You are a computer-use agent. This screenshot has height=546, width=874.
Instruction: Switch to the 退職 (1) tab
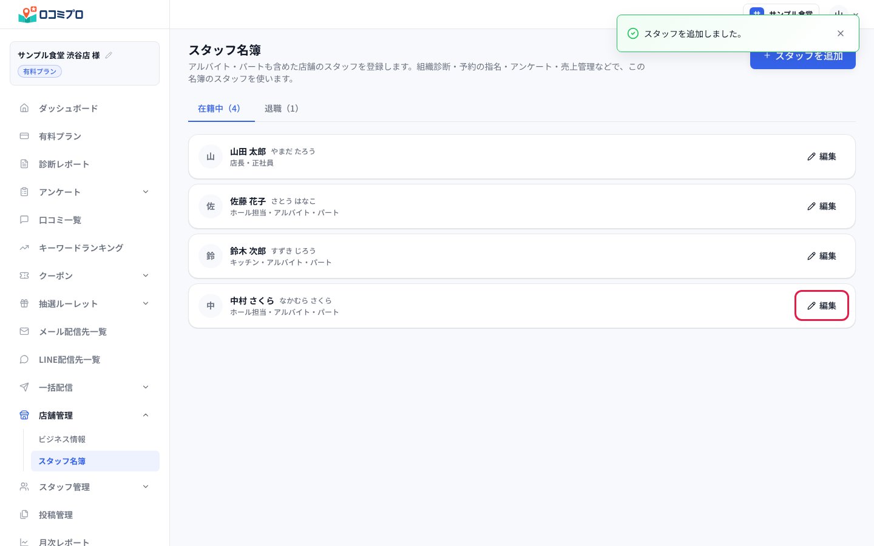[282, 109]
